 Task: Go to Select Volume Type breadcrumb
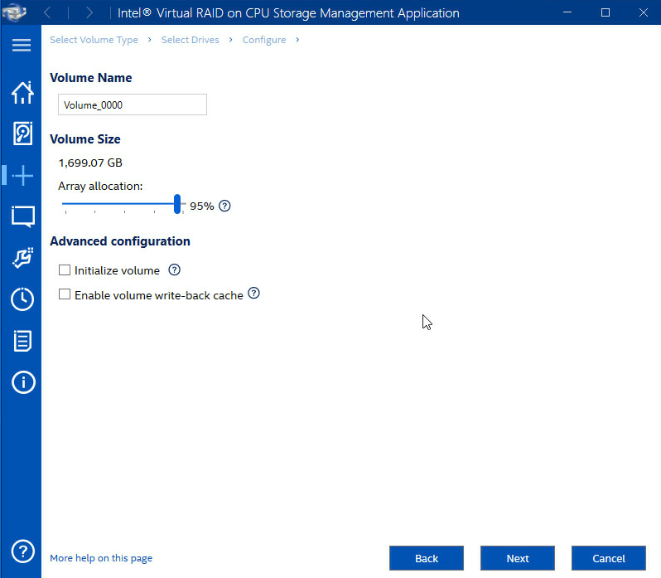coord(94,40)
